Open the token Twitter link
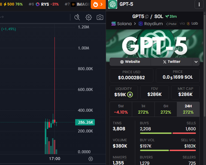206x165 pixels. [x=172, y=62]
